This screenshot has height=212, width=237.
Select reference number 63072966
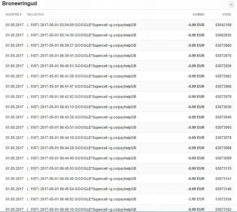[x=223, y=86]
